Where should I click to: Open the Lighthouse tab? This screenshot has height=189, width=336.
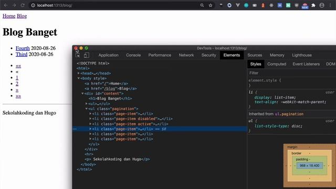[302, 55]
